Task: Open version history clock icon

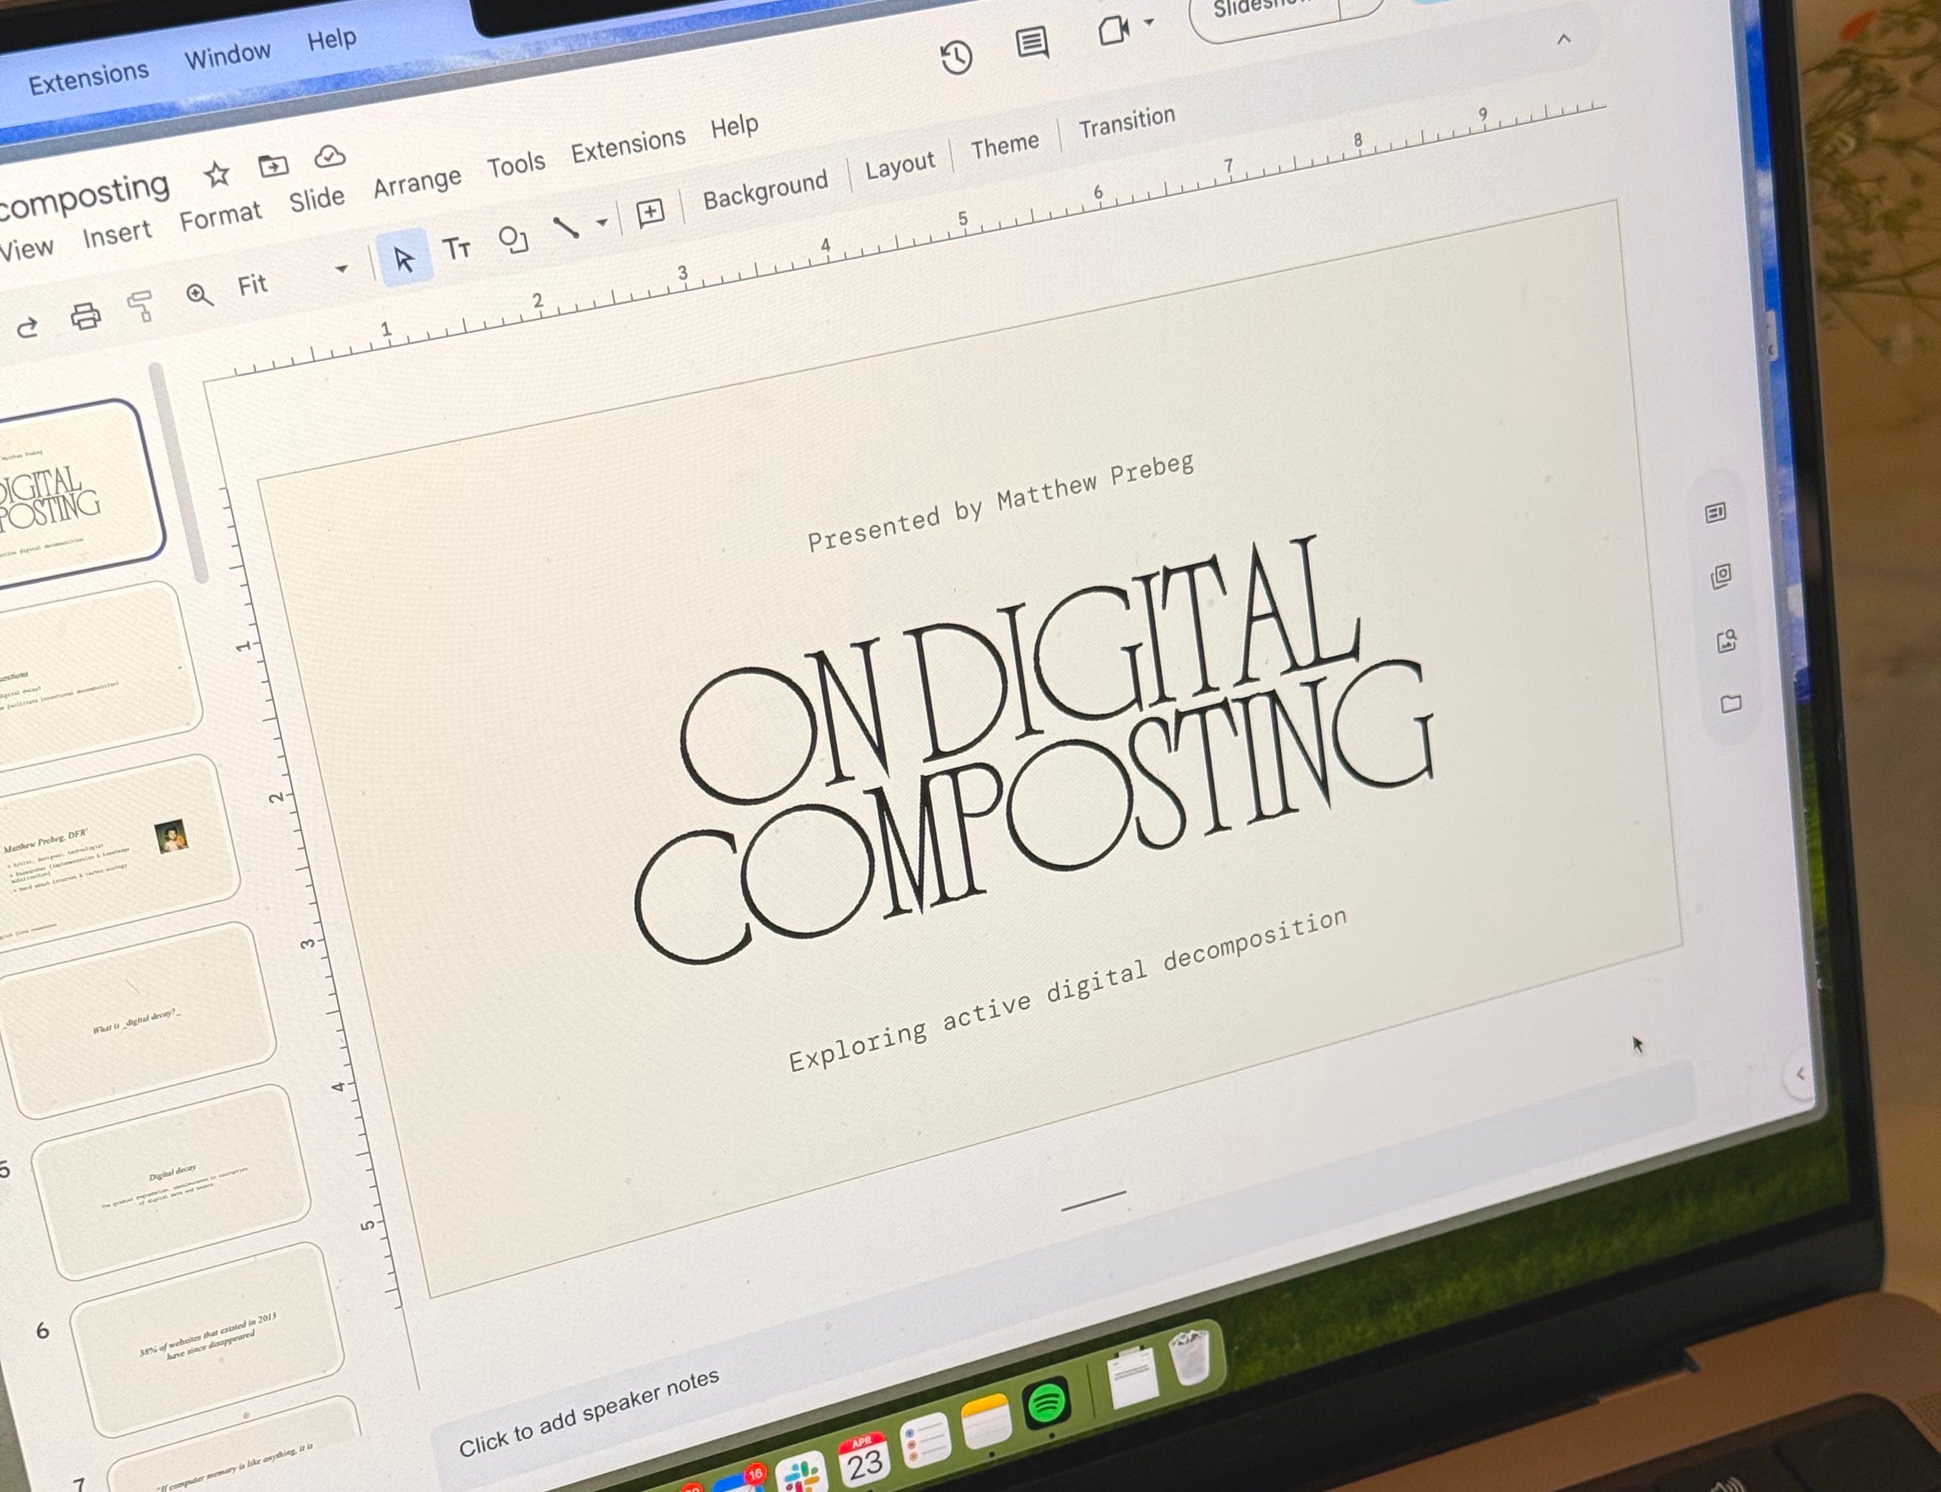Action: tap(956, 58)
